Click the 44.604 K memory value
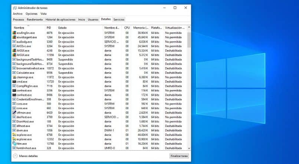The image size is (299, 164). point(143,135)
